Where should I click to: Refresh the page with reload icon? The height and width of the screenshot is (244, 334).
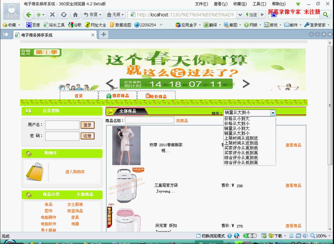pyautogui.click(x=64, y=15)
